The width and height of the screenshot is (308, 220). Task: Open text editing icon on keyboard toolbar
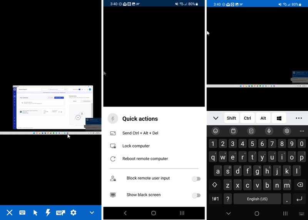[x=251, y=131]
